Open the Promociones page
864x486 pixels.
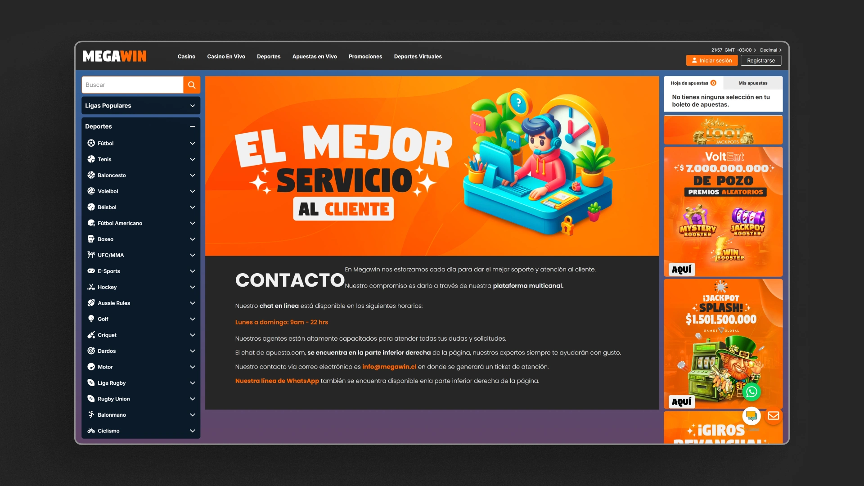click(365, 57)
